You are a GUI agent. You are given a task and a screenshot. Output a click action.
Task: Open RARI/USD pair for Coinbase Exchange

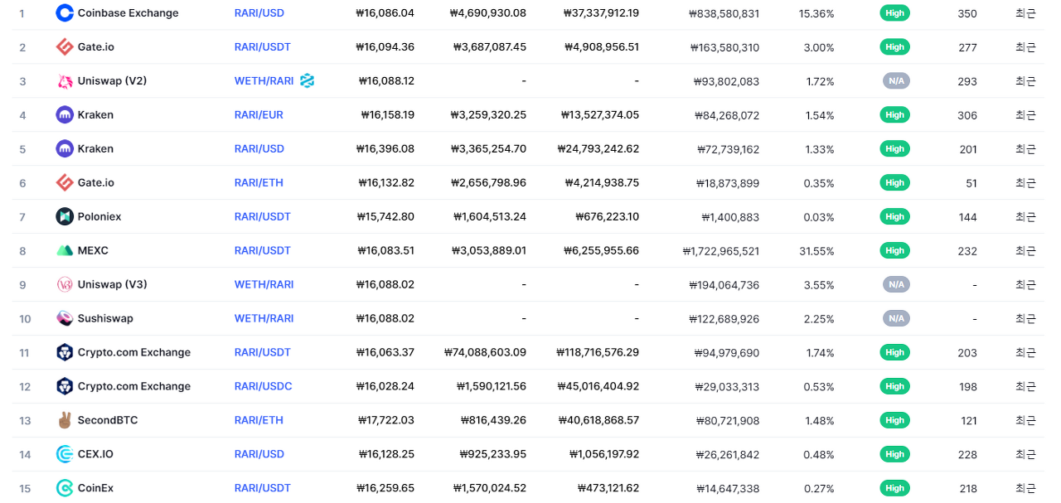pos(259,13)
